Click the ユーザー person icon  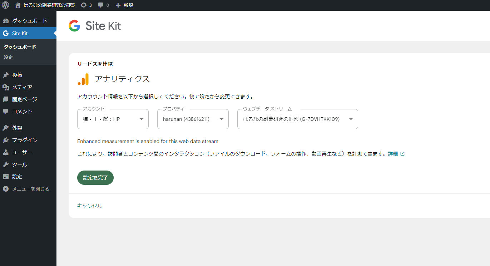[x=6, y=152]
